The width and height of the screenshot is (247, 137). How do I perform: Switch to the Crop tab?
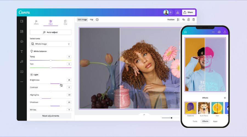[x=65, y=22]
